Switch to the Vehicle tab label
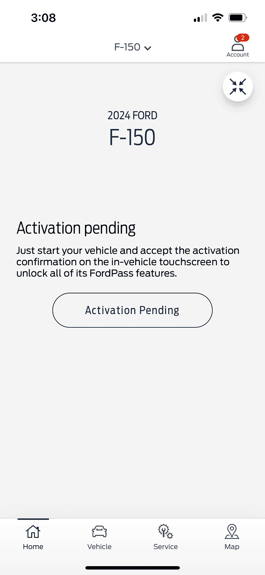Image resolution: width=265 pixels, height=575 pixels. click(x=99, y=547)
